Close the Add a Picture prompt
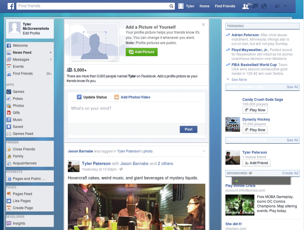 204,25
